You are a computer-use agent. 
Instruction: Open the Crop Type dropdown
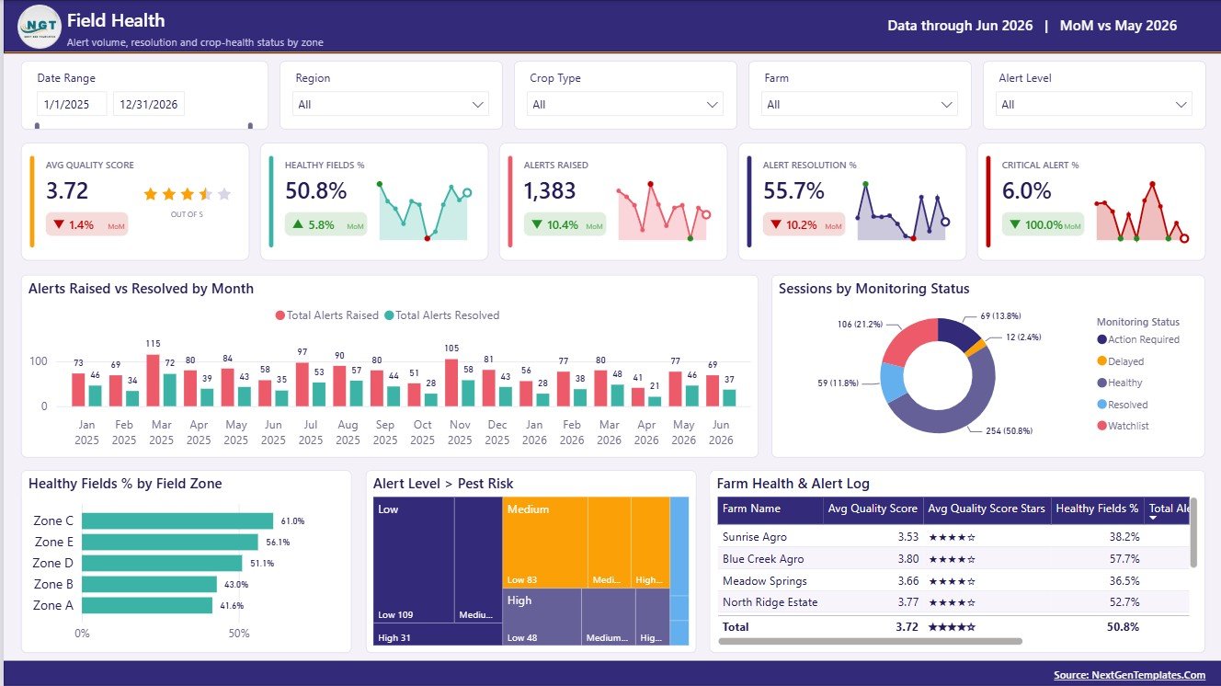pos(625,104)
